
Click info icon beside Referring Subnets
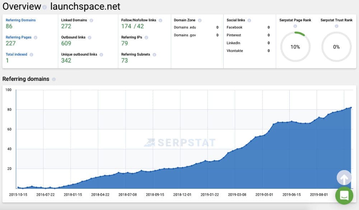154,55
